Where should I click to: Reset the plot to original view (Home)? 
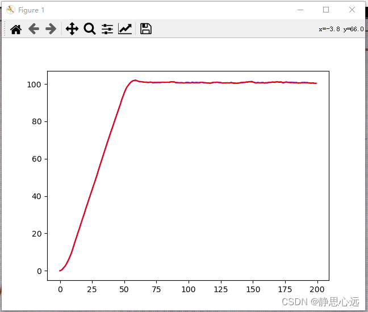(16, 29)
